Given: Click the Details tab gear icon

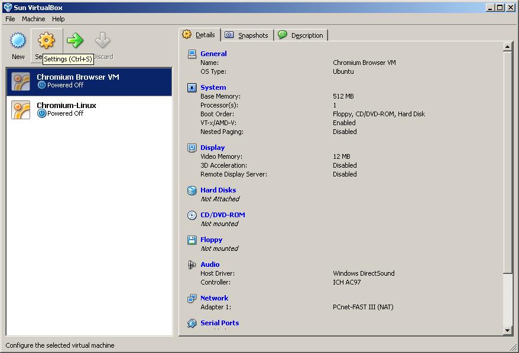Looking at the screenshot, I should tap(187, 34).
